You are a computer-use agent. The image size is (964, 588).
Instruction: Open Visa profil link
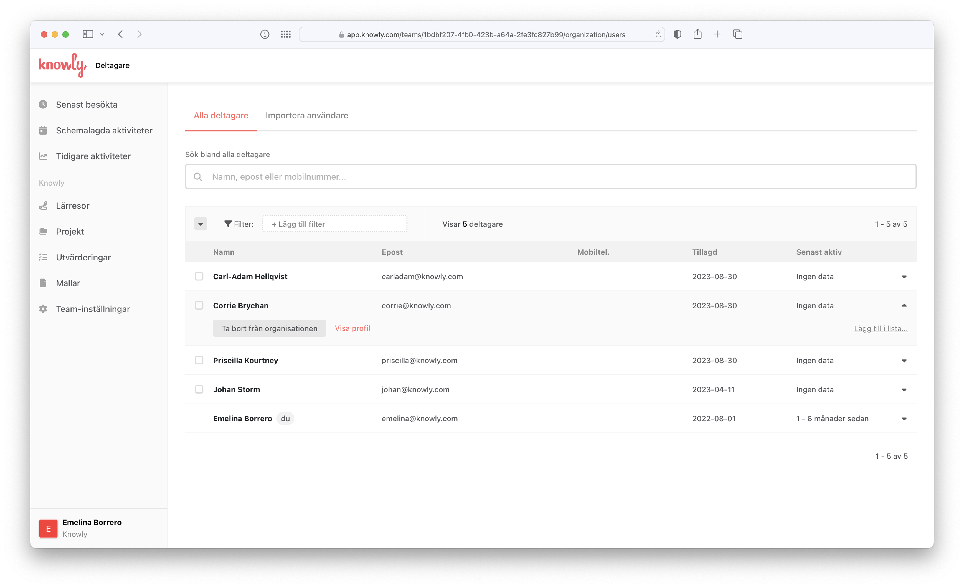[352, 328]
